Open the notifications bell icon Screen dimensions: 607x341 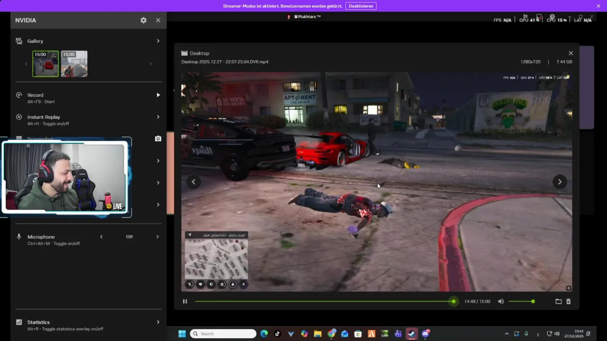589,334
